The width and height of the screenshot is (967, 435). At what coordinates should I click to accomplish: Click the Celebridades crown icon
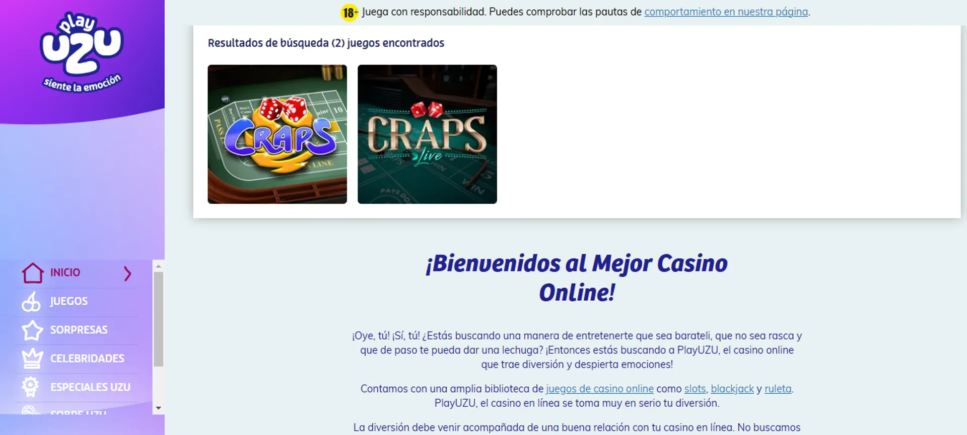coord(32,359)
